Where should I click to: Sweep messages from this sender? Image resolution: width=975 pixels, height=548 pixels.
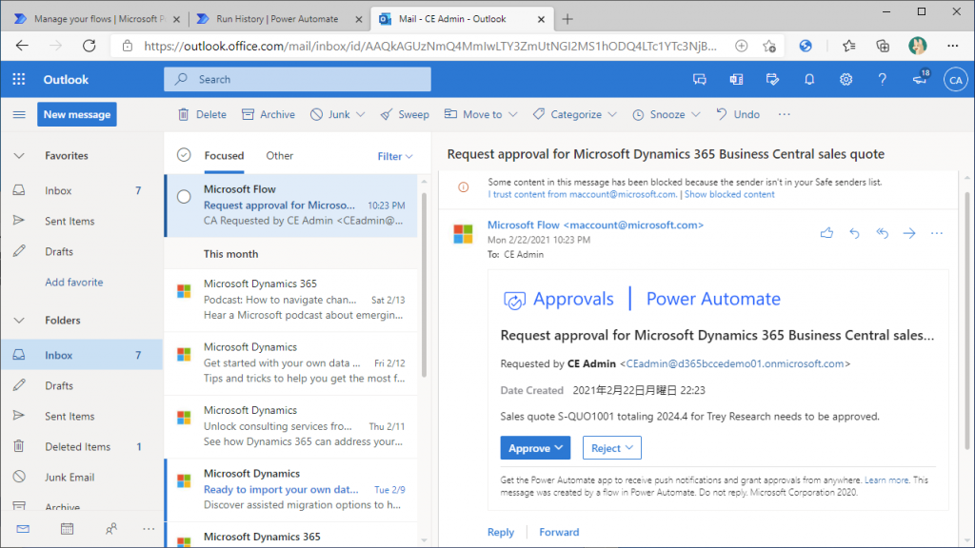click(405, 114)
